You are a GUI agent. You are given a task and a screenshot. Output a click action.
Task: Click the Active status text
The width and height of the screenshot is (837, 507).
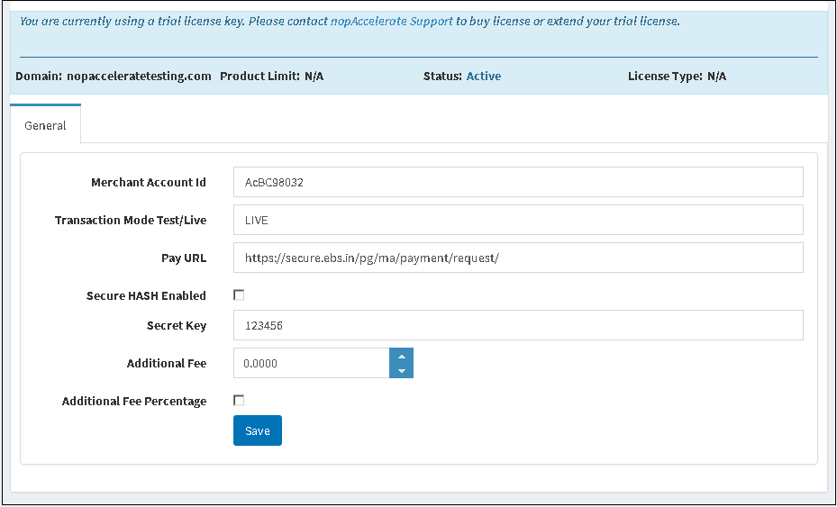484,77
